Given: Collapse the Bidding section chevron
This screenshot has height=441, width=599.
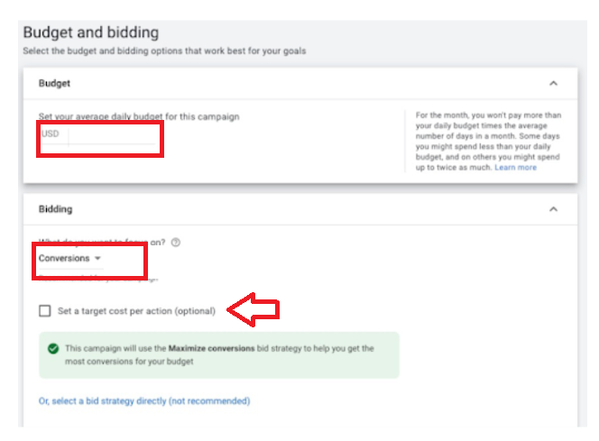Looking at the screenshot, I should (x=553, y=209).
